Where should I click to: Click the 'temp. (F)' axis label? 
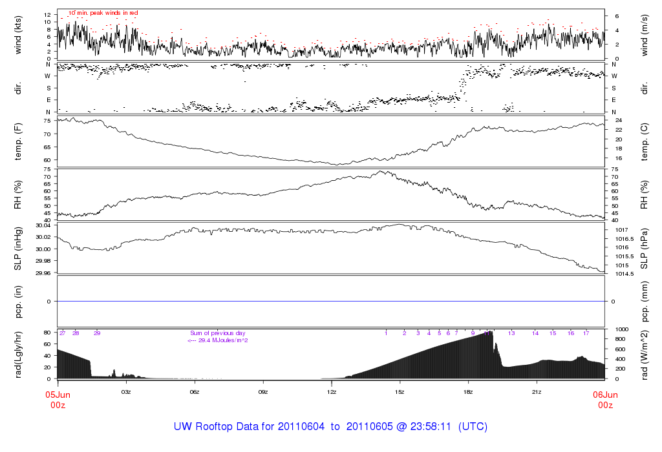[18, 140]
